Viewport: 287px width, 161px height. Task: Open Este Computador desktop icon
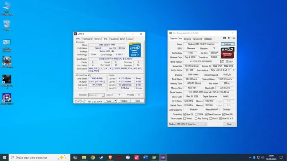point(7,9)
